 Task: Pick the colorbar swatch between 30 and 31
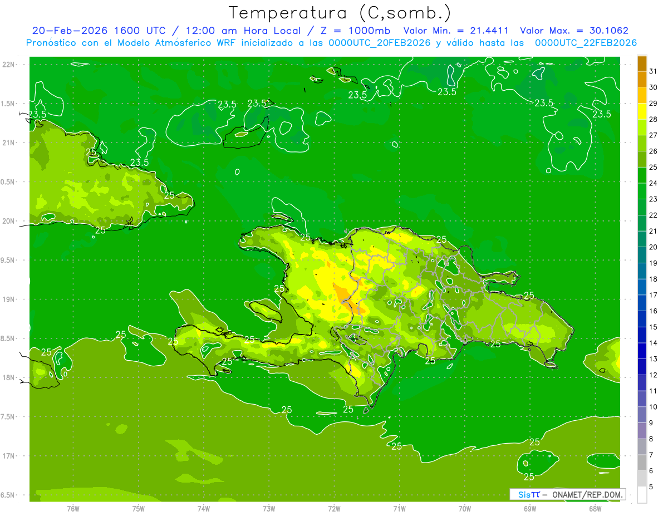tap(642, 79)
